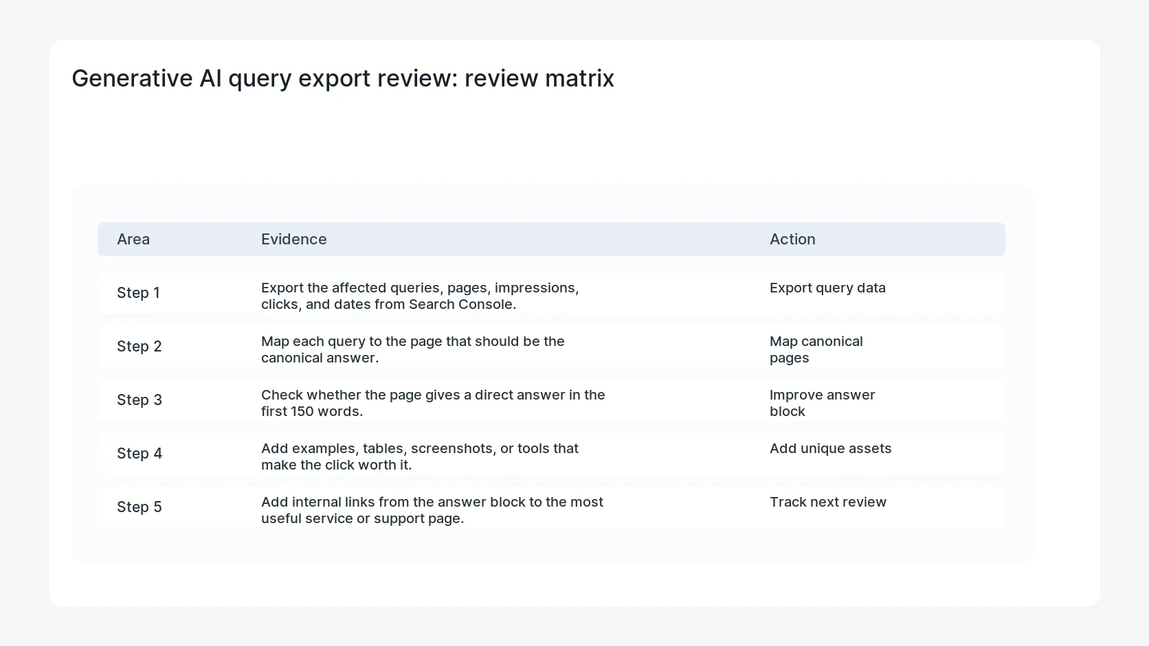Click the evidence text "Export the affected queries, pages..."
This screenshot has height=646, width=1149.
(x=420, y=296)
